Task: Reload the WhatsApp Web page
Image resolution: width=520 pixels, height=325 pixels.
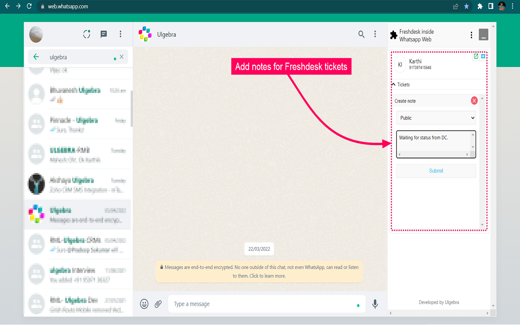Action: coord(29,6)
